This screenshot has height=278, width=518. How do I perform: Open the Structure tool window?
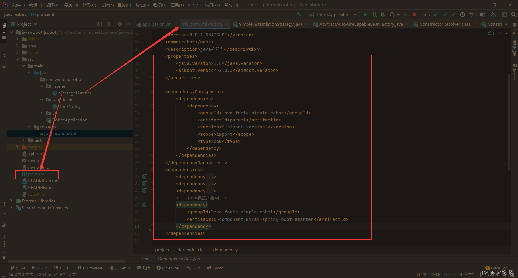pyautogui.click(x=4, y=214)
